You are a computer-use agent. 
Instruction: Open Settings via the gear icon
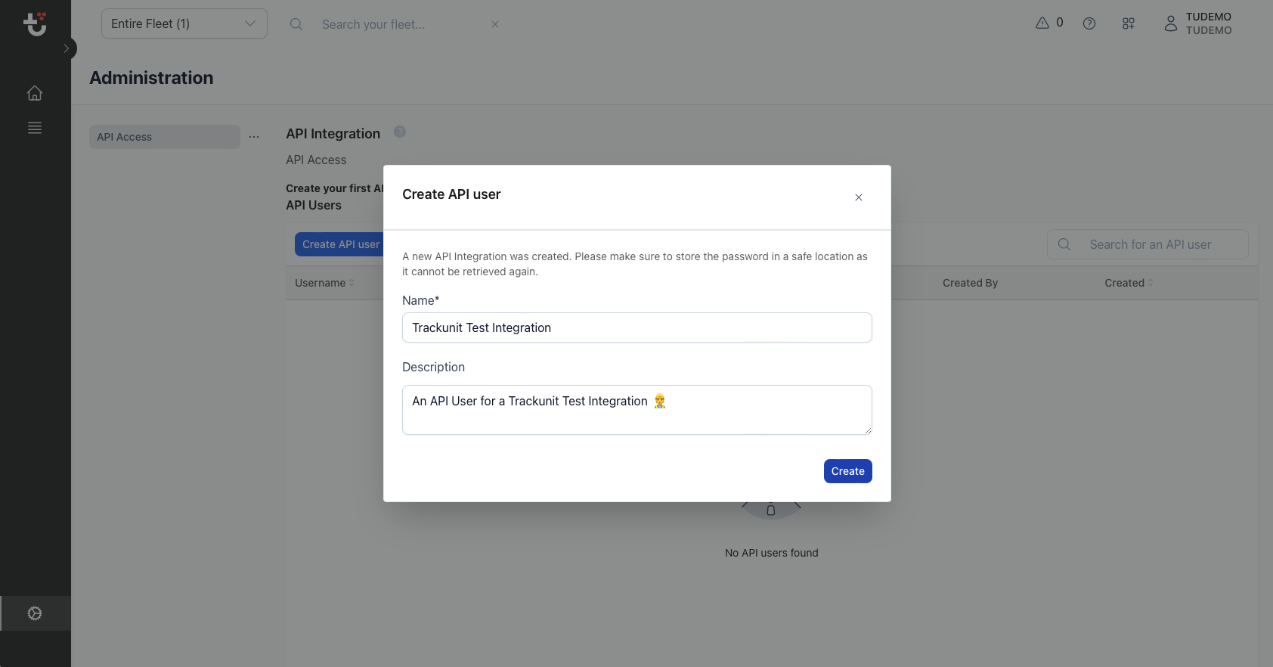[35, 613]
